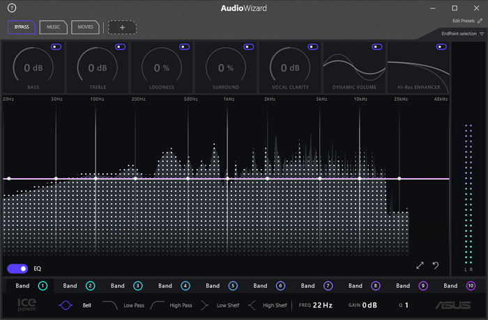
Task: Toggle the DYNAMIC VOLUME switch
Action: coord(377,47)
